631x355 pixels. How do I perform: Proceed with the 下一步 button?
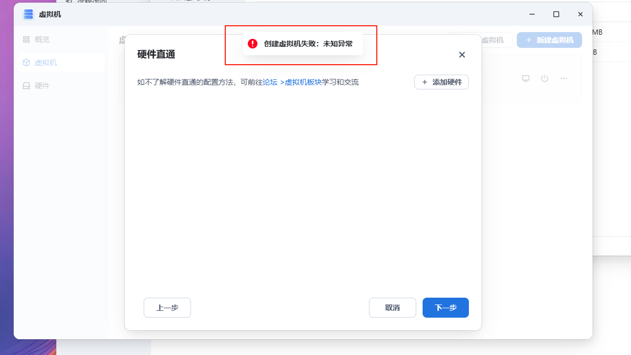tap(445, 308)
